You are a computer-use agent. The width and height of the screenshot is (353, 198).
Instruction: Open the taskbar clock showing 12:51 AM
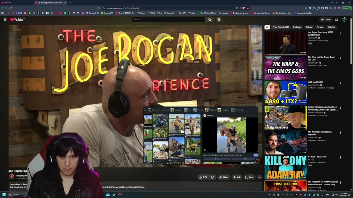pyautogui.click(x=343, y=195)
